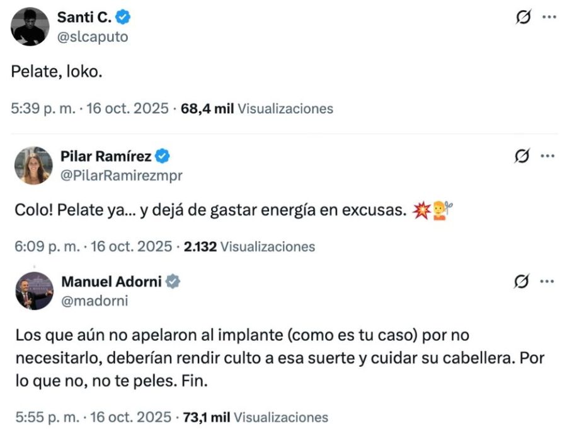Screen dimensions: 567x438
Task: Click Pilar Ramírez's blue verified badge
Action: tap(162, 156)
